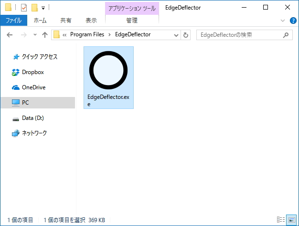Viewport: 299px width, 226px height.
Task: Open the recent locations dropdown arrow
Action: [x=35, y=35]
